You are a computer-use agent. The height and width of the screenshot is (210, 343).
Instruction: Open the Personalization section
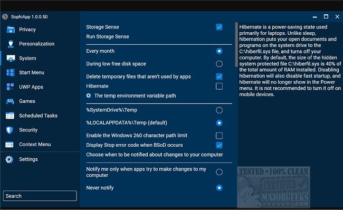[x=37, y=44]
